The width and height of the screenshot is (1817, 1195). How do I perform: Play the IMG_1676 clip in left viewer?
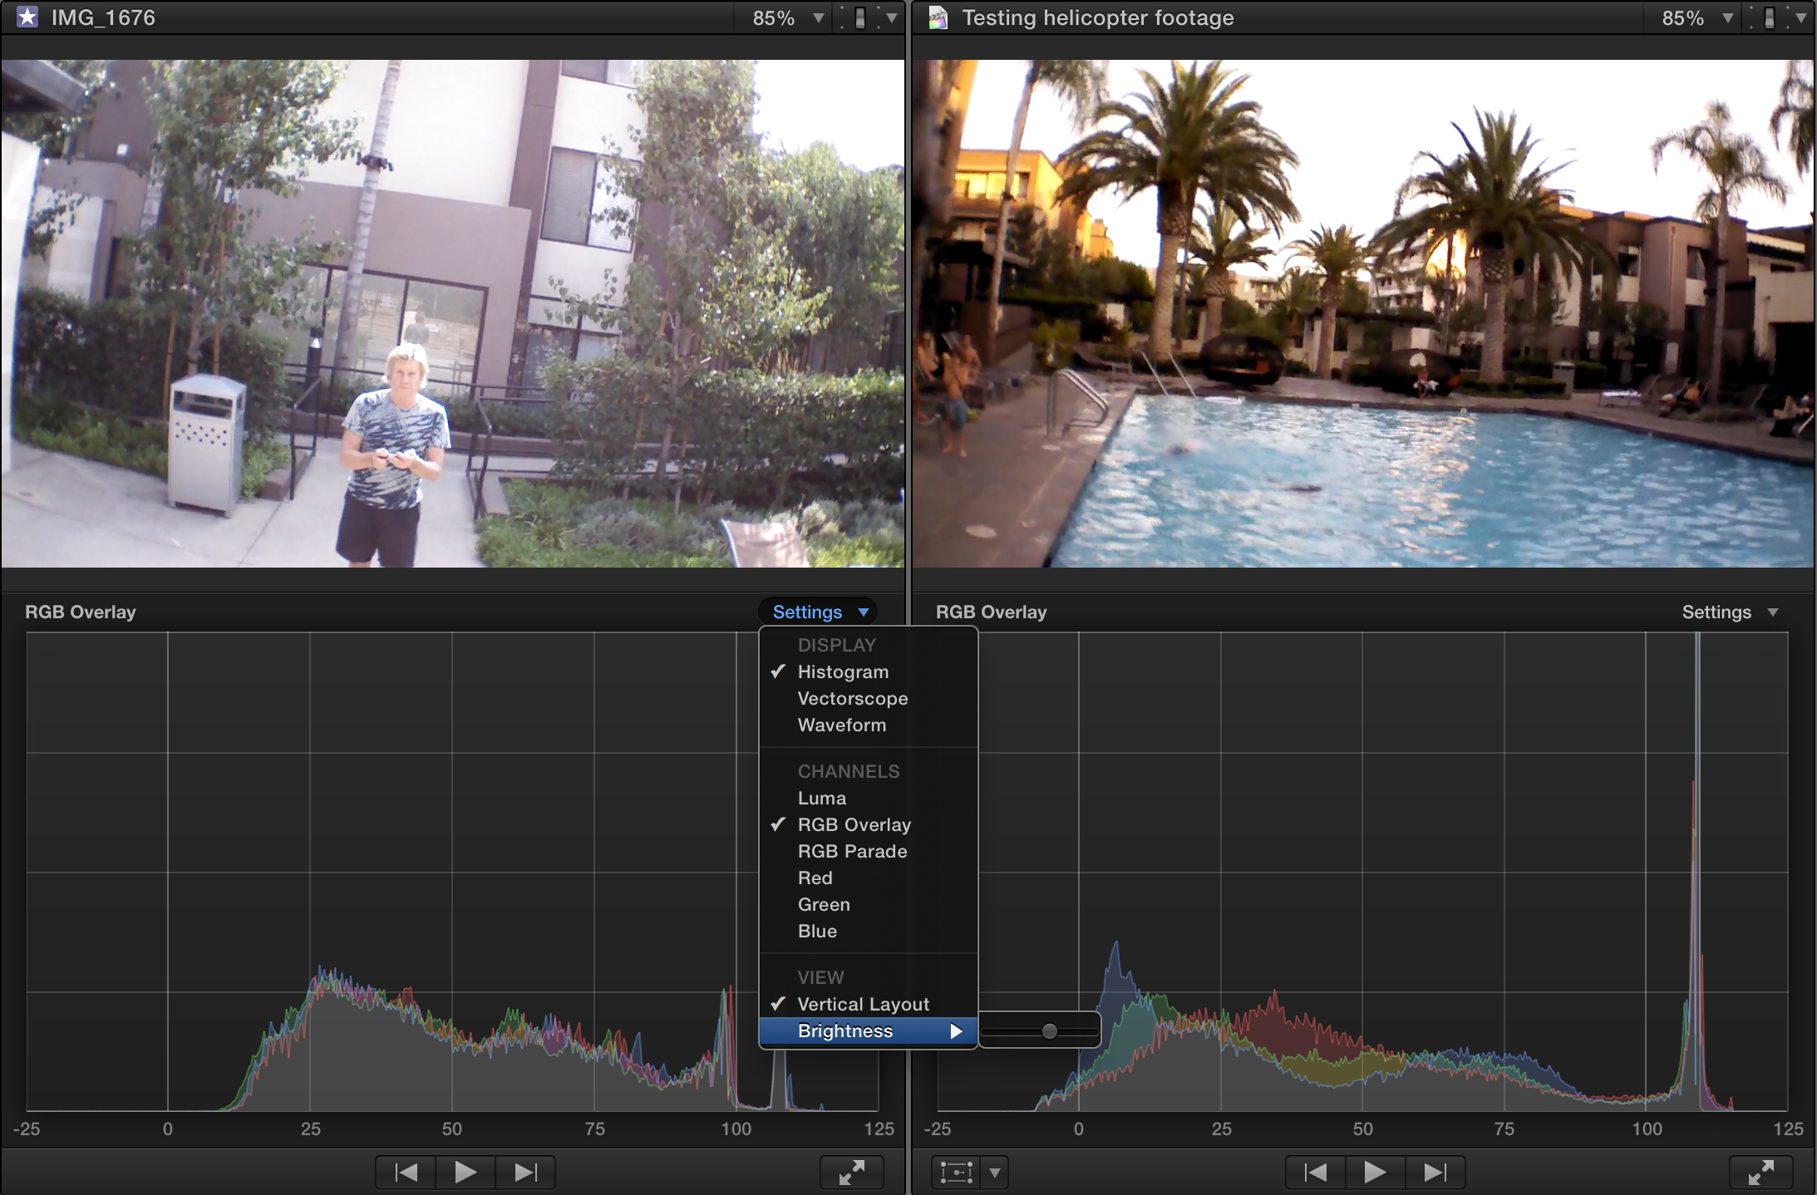[465, 1173]
